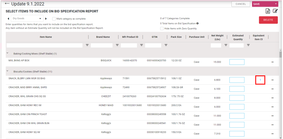This screenshot has width=283, height=139.
Task: Focus the GTIN filter field
Action: point(153,45)
